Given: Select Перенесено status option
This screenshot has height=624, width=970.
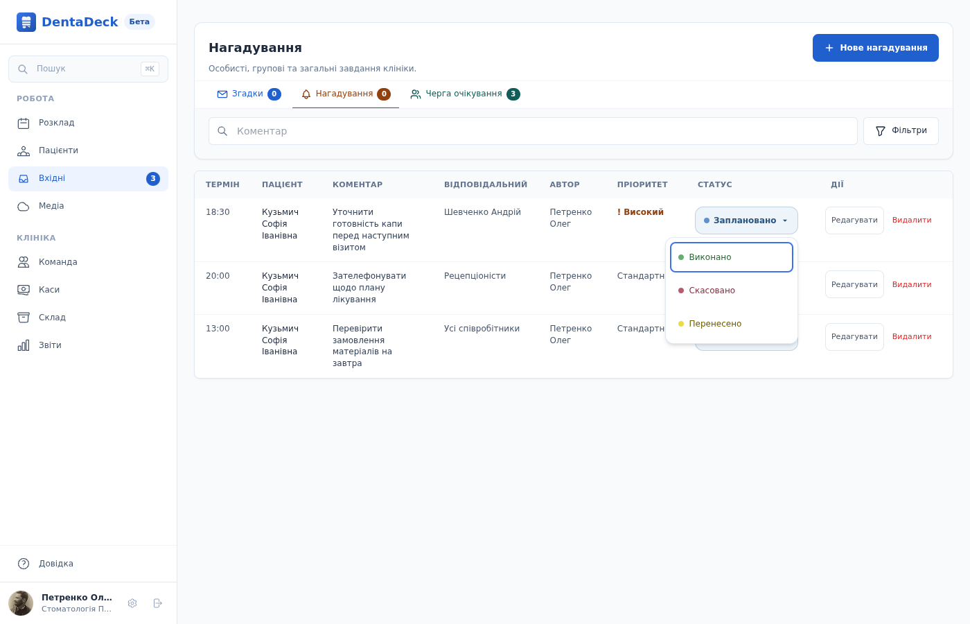Looking at the screenshot, I should [732, 324].
